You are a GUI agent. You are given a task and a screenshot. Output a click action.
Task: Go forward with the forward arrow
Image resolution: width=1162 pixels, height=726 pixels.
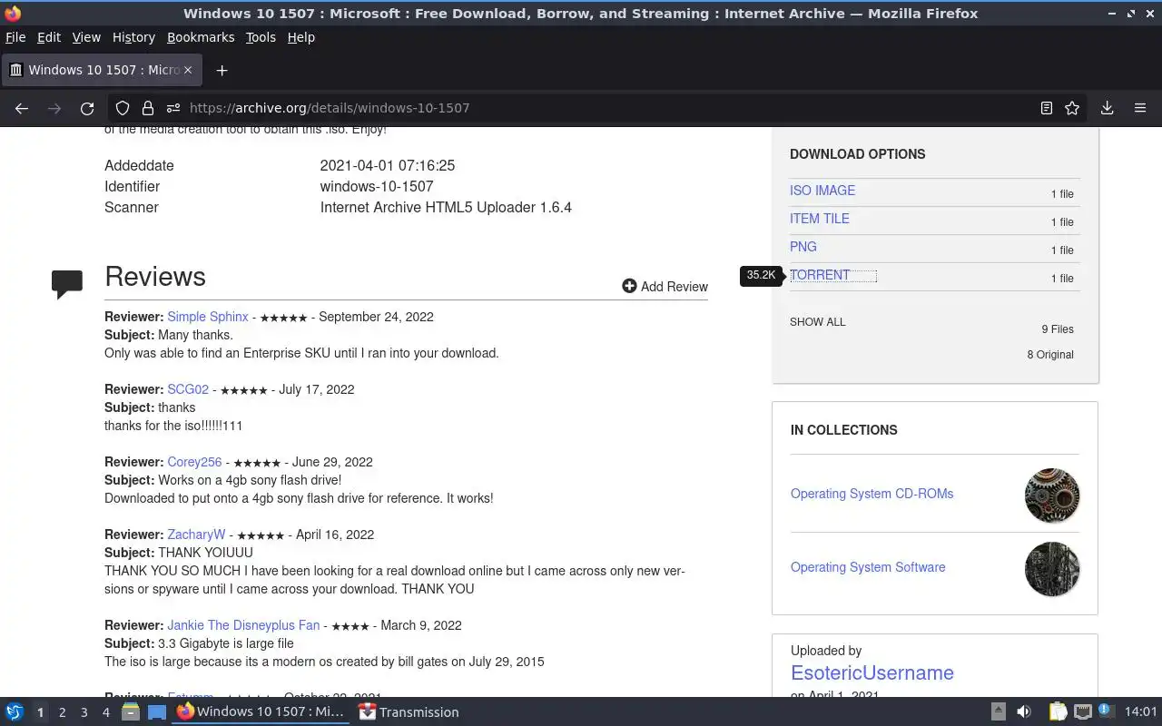click(x=54, y=108)
